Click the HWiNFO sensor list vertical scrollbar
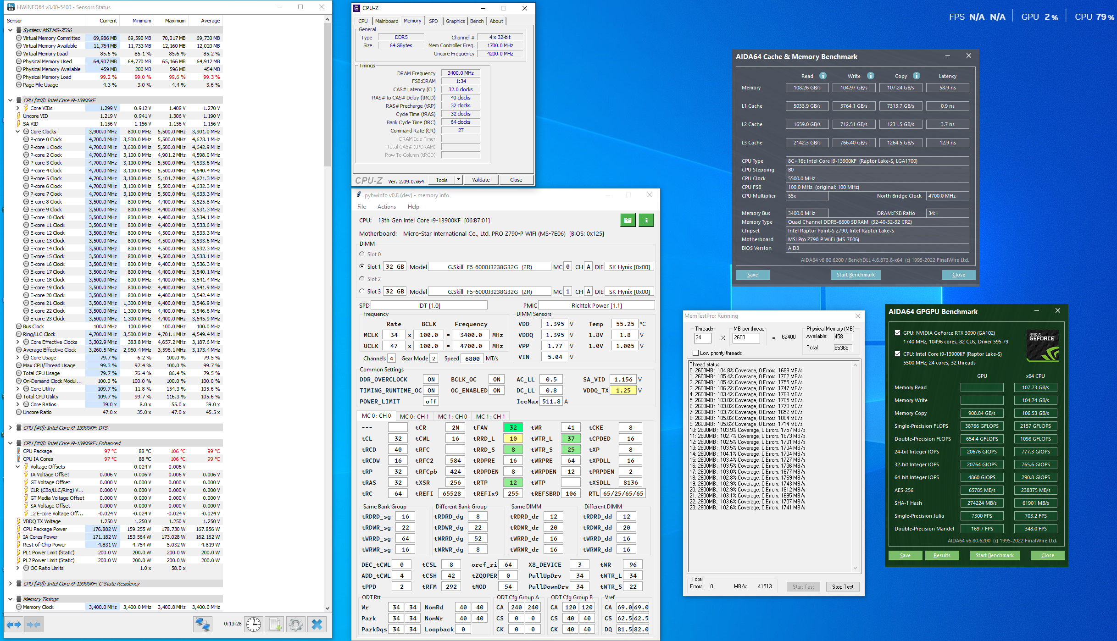This screenshot has height=641, width=1117. 327,92
